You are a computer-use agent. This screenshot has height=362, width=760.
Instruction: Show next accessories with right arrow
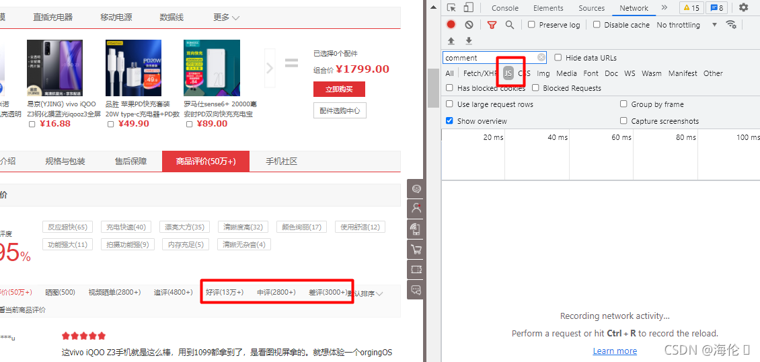click(x=270, y=68)
